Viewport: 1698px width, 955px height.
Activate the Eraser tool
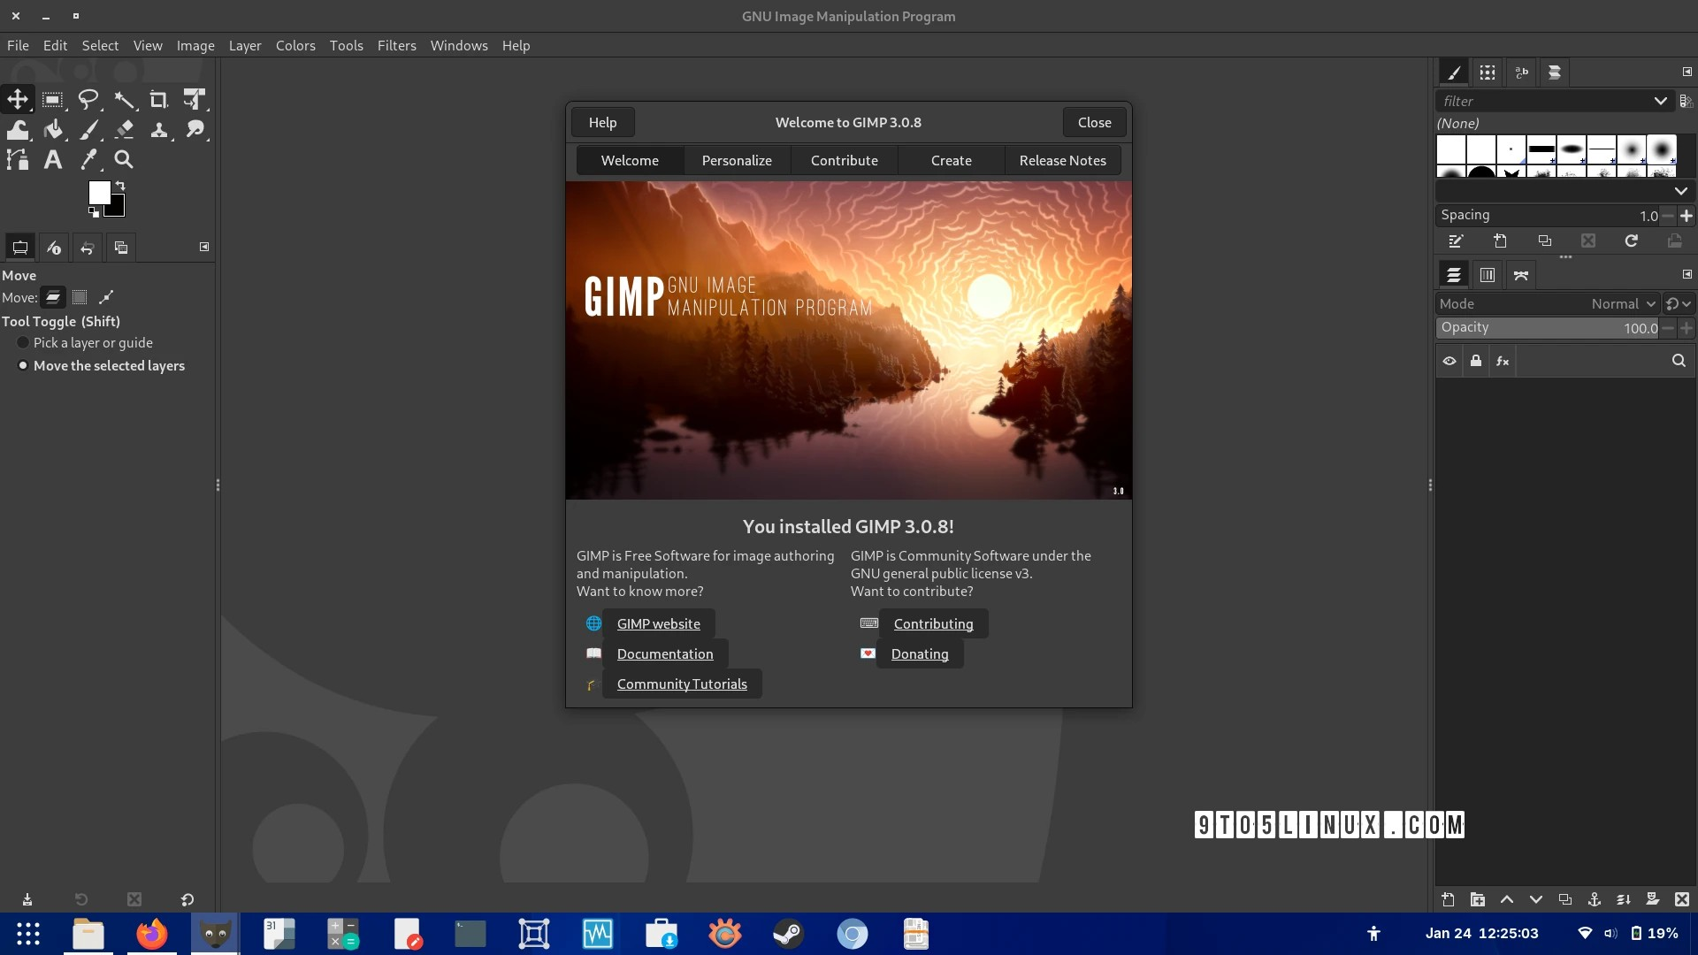tap(125, 129)
